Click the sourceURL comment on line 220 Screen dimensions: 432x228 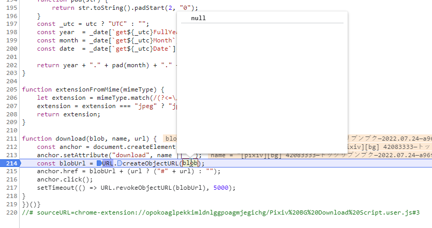[x=221, y=212]
